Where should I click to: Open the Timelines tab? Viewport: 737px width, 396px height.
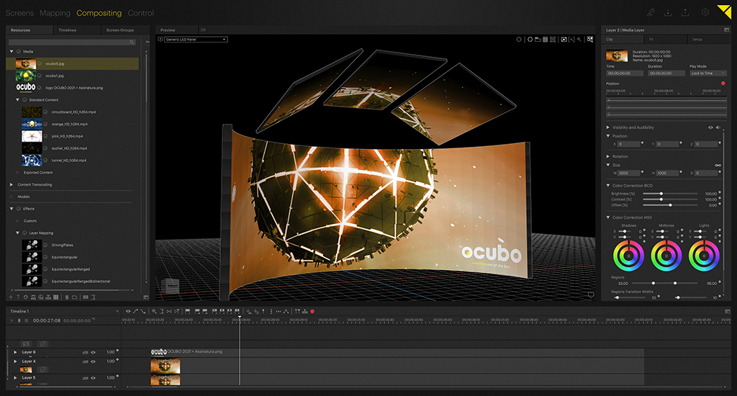pyautogui.click(x=67, y=30)
